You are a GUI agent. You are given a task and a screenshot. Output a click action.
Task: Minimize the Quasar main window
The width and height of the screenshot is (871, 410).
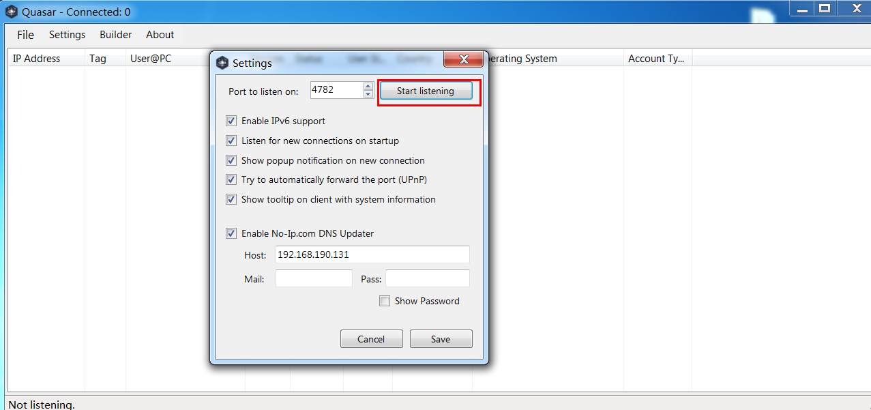point(803,8)
